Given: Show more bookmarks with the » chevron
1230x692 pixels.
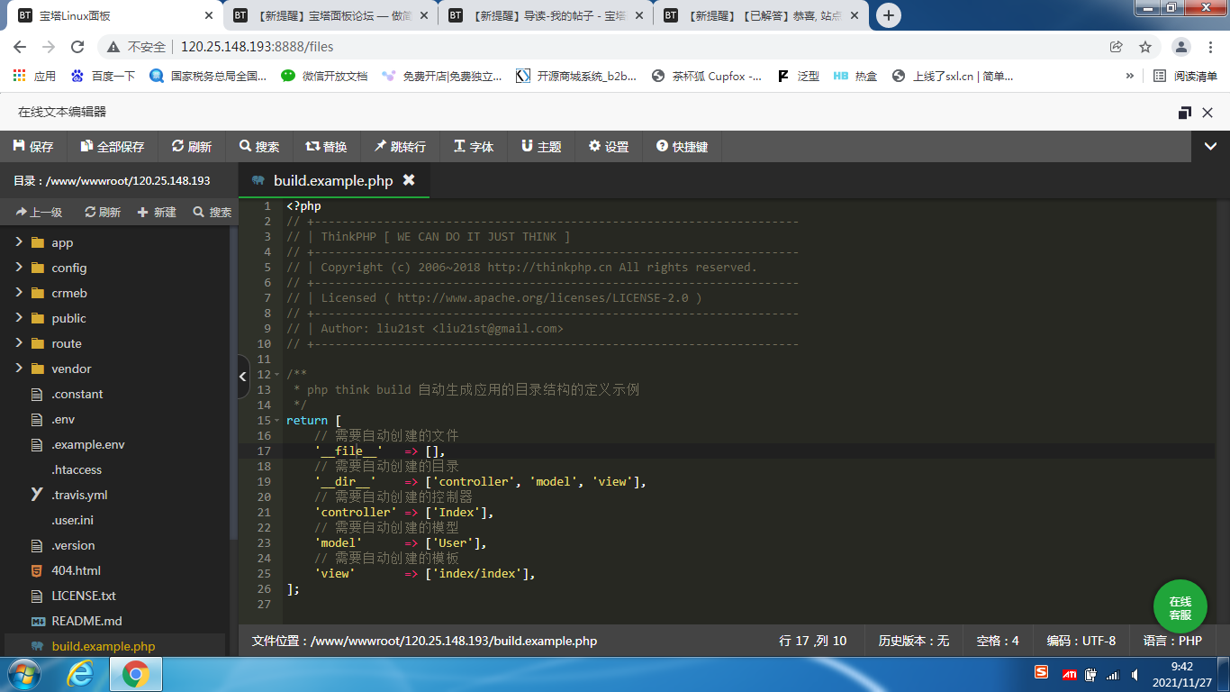Looking at the screenshot, I should 1129,77.
